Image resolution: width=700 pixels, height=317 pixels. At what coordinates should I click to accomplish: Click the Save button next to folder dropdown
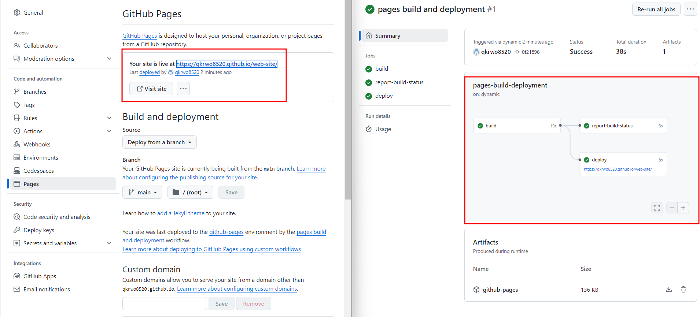(231, 192)
